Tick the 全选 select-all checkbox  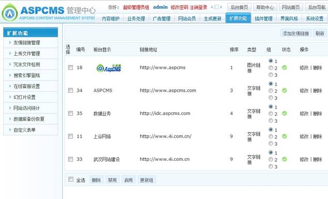(71, 179)
